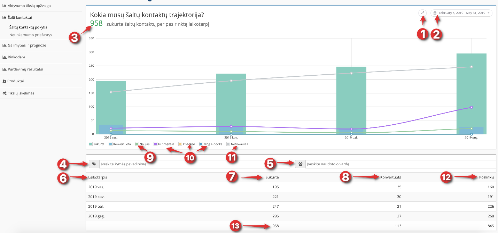Toggle the 'In progress' legend series
The height and width of the screenshot is (233, 498).
164,144
